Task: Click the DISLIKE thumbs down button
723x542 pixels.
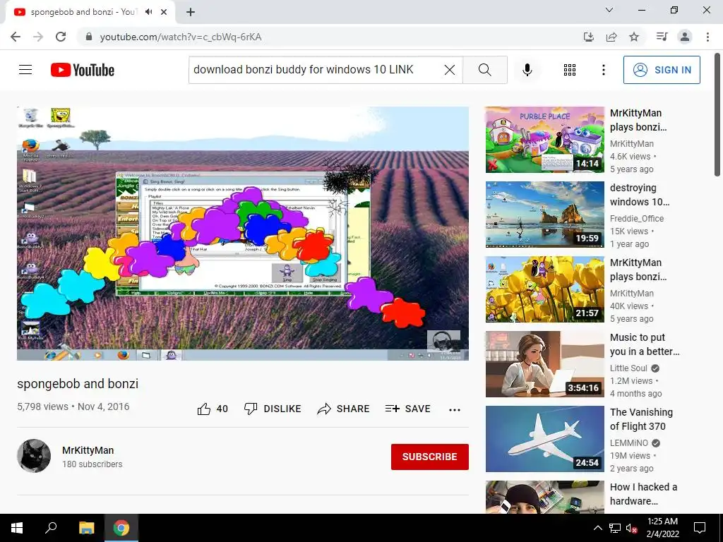Action: click(x=273, y=409)
